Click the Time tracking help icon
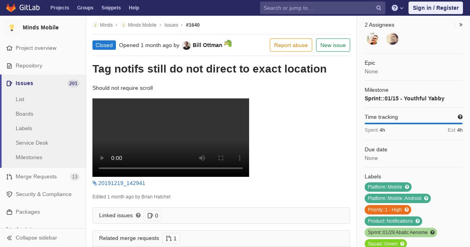The width and height of the screenshot is (470, 247). tap(460, 117)
